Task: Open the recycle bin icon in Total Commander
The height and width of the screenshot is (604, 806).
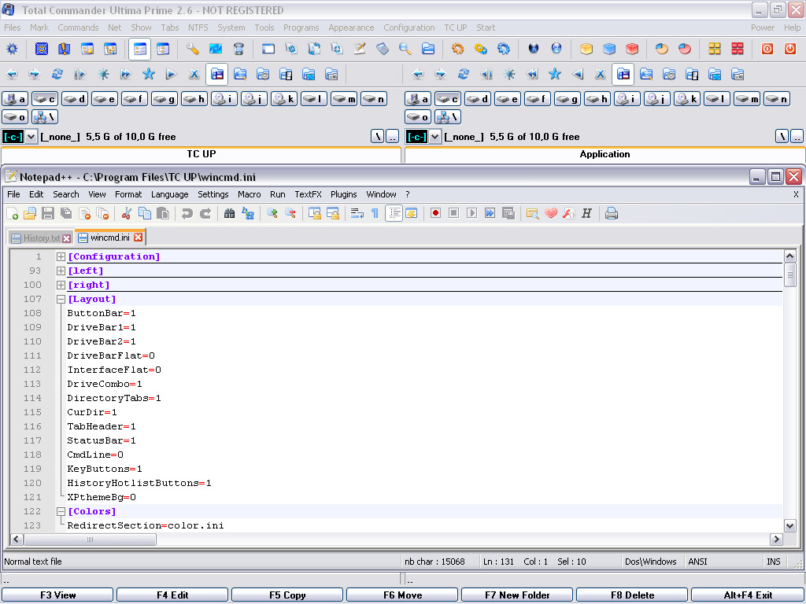Action: (238, 49)
